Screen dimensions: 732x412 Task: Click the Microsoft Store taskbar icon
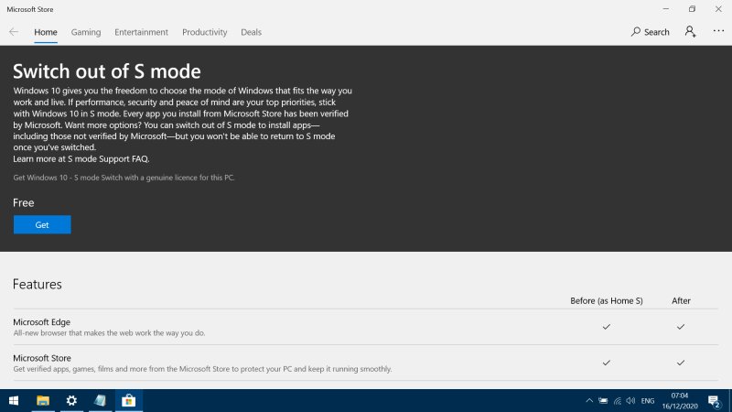pos(129,401)
